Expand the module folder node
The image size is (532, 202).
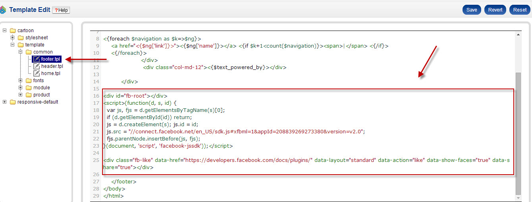[x=21, y=88]
